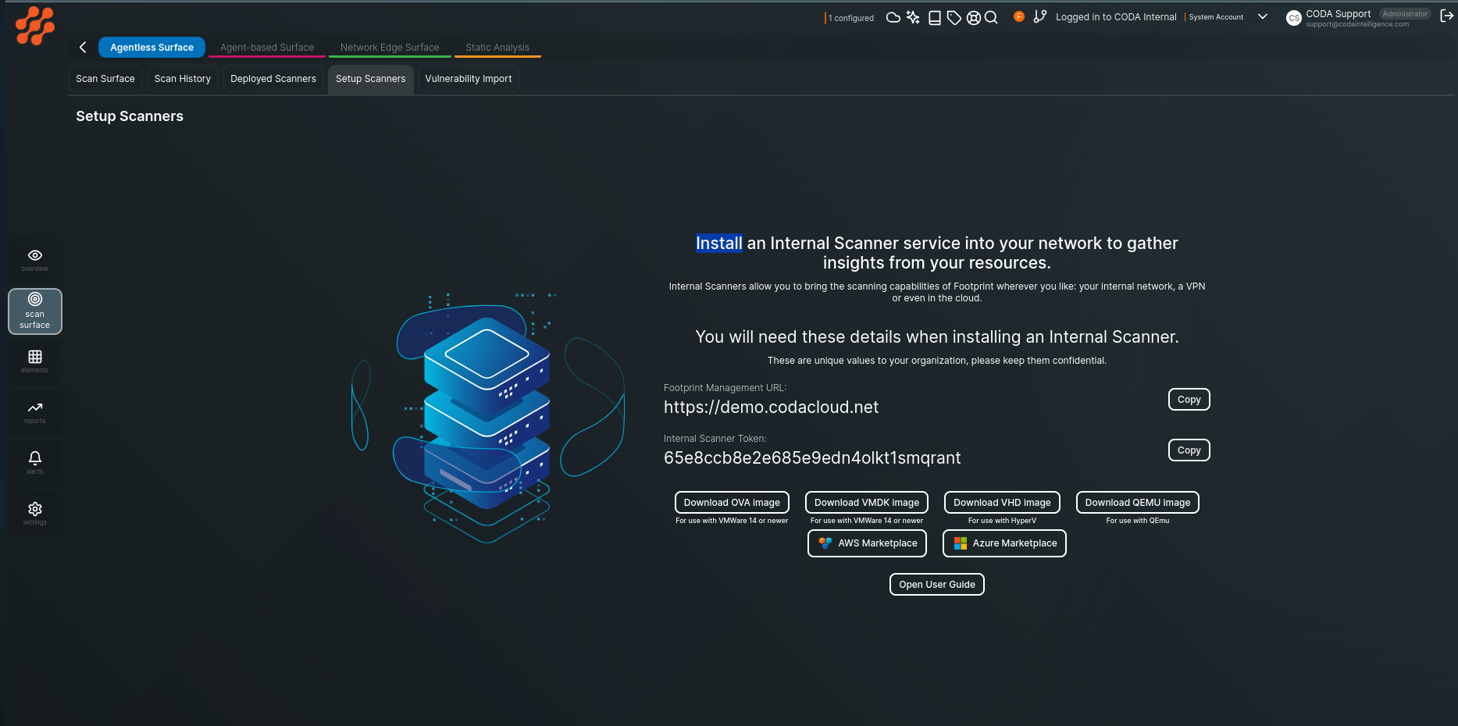
Task: Open search with the magnifier icon
Action: coord(992,16)
